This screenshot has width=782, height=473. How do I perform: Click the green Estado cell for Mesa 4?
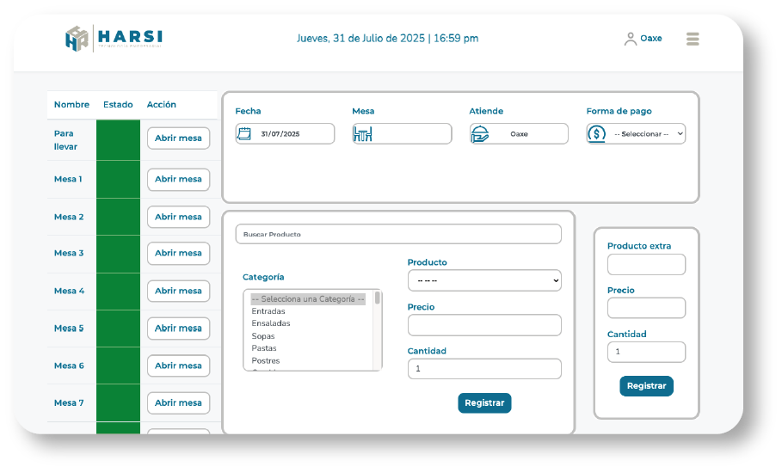pyautogui.click(x=118, y=291)
